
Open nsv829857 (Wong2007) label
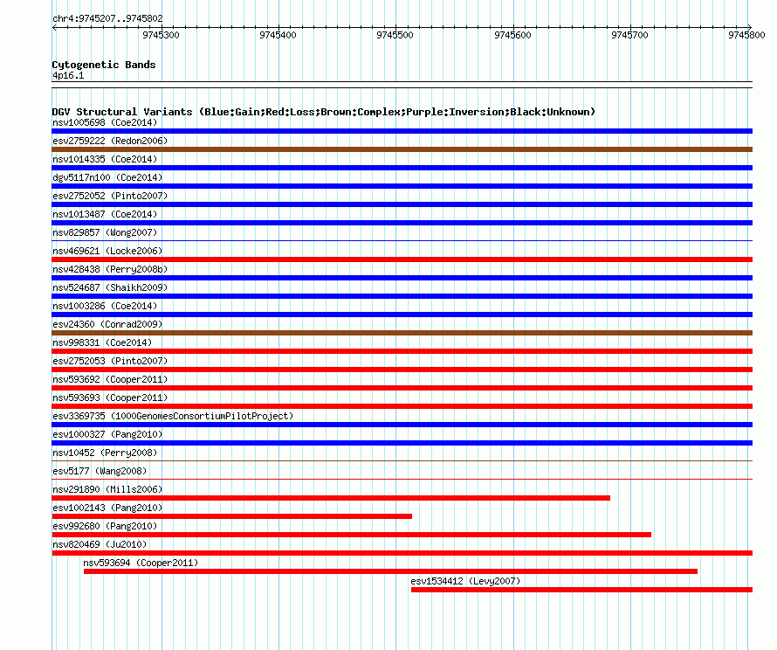[105, 232]
